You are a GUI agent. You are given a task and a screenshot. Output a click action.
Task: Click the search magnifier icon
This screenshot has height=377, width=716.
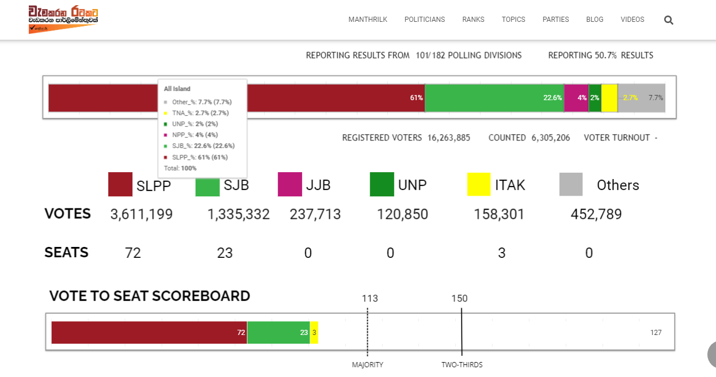668,20
